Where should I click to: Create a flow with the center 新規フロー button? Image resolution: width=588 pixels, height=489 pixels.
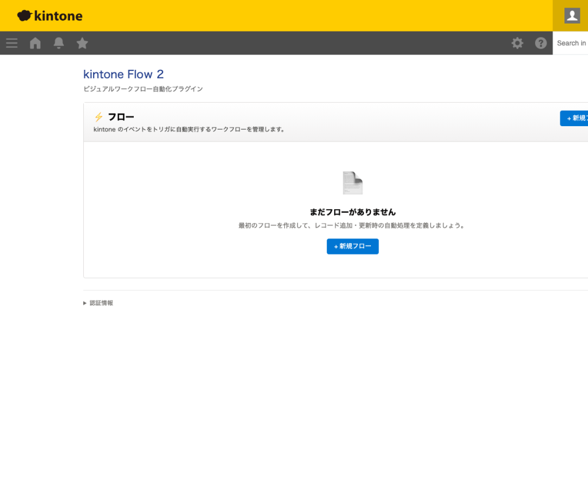pyautogui.click(x=353, y=247)
